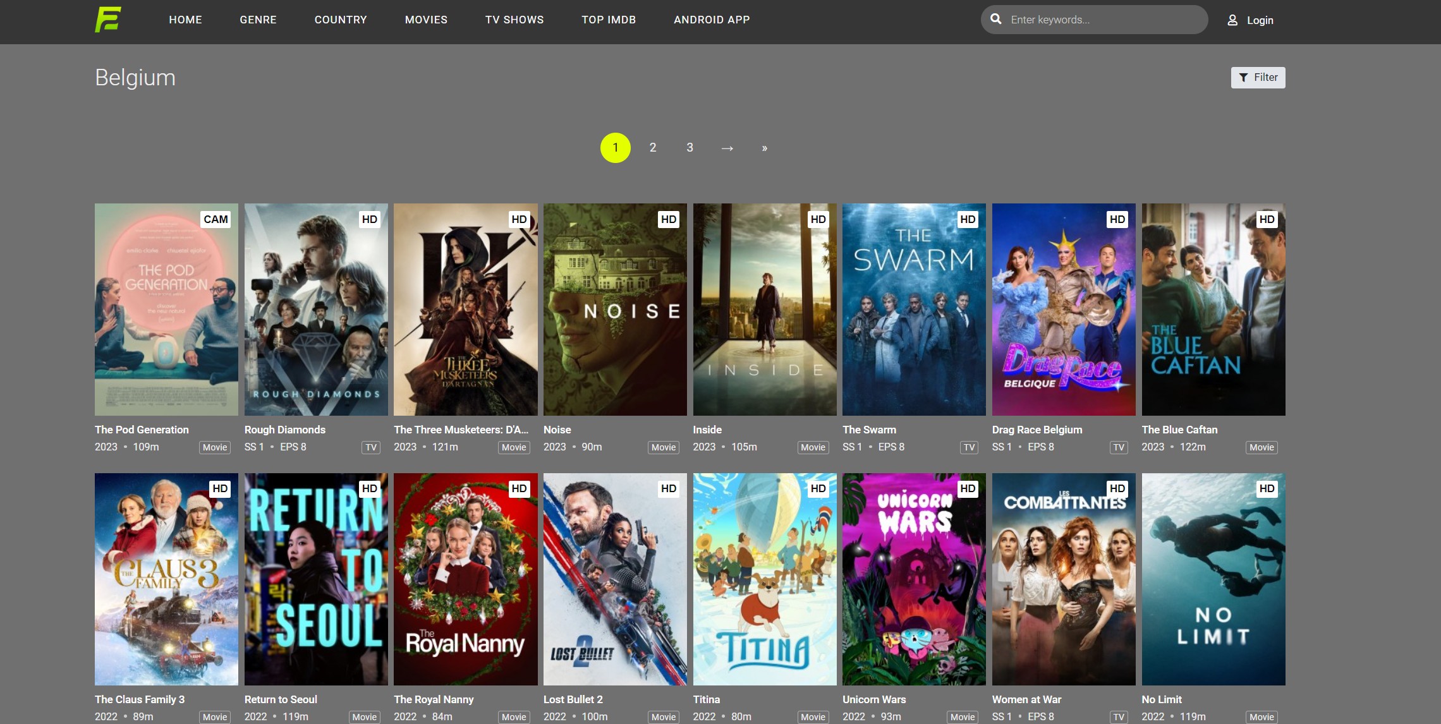
Task: Go to page 3
Action: [x=690, y=148]
